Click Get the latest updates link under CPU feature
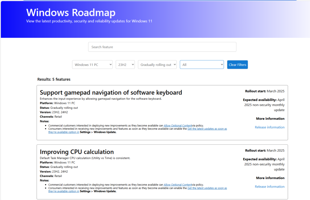This screenshot has height=200, width=310. 207,188
